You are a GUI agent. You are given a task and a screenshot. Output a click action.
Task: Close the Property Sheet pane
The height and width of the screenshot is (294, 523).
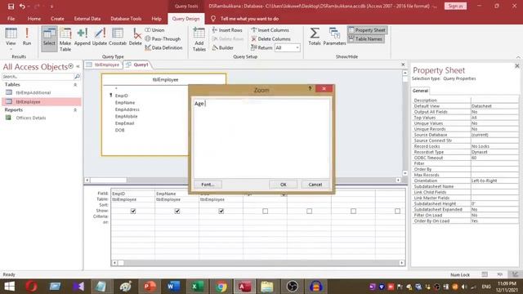(x=517, y=66)
